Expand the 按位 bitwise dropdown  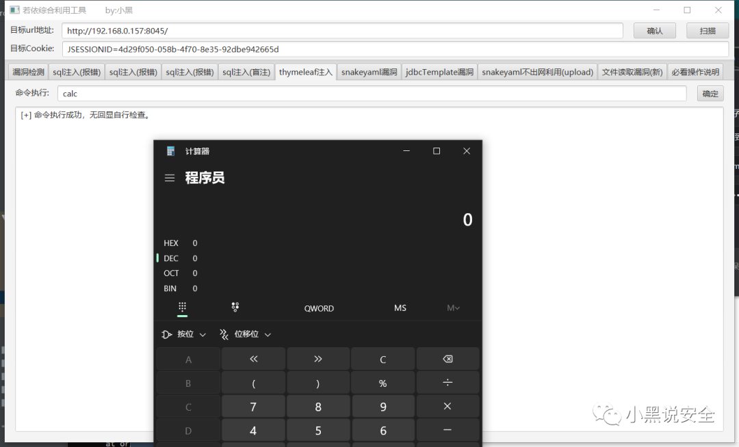pyautogui.click(x=184, y=334)
